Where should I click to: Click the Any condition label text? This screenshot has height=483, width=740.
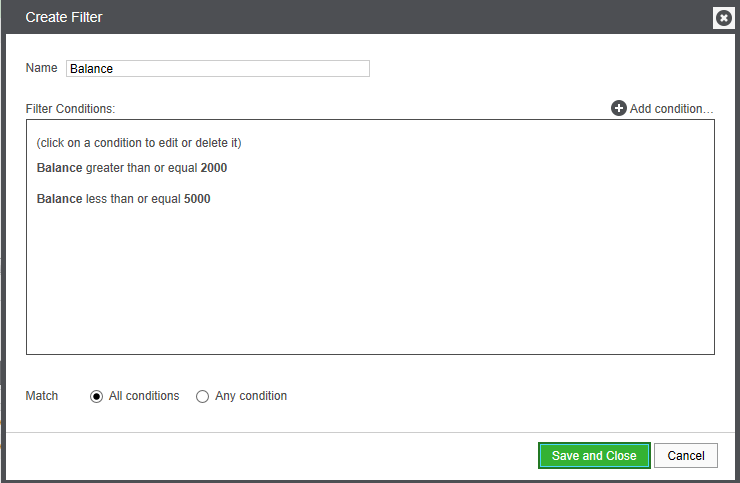[251, 396]
